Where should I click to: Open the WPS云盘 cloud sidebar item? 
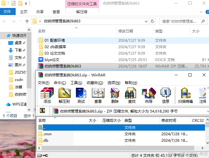point(16,104)
